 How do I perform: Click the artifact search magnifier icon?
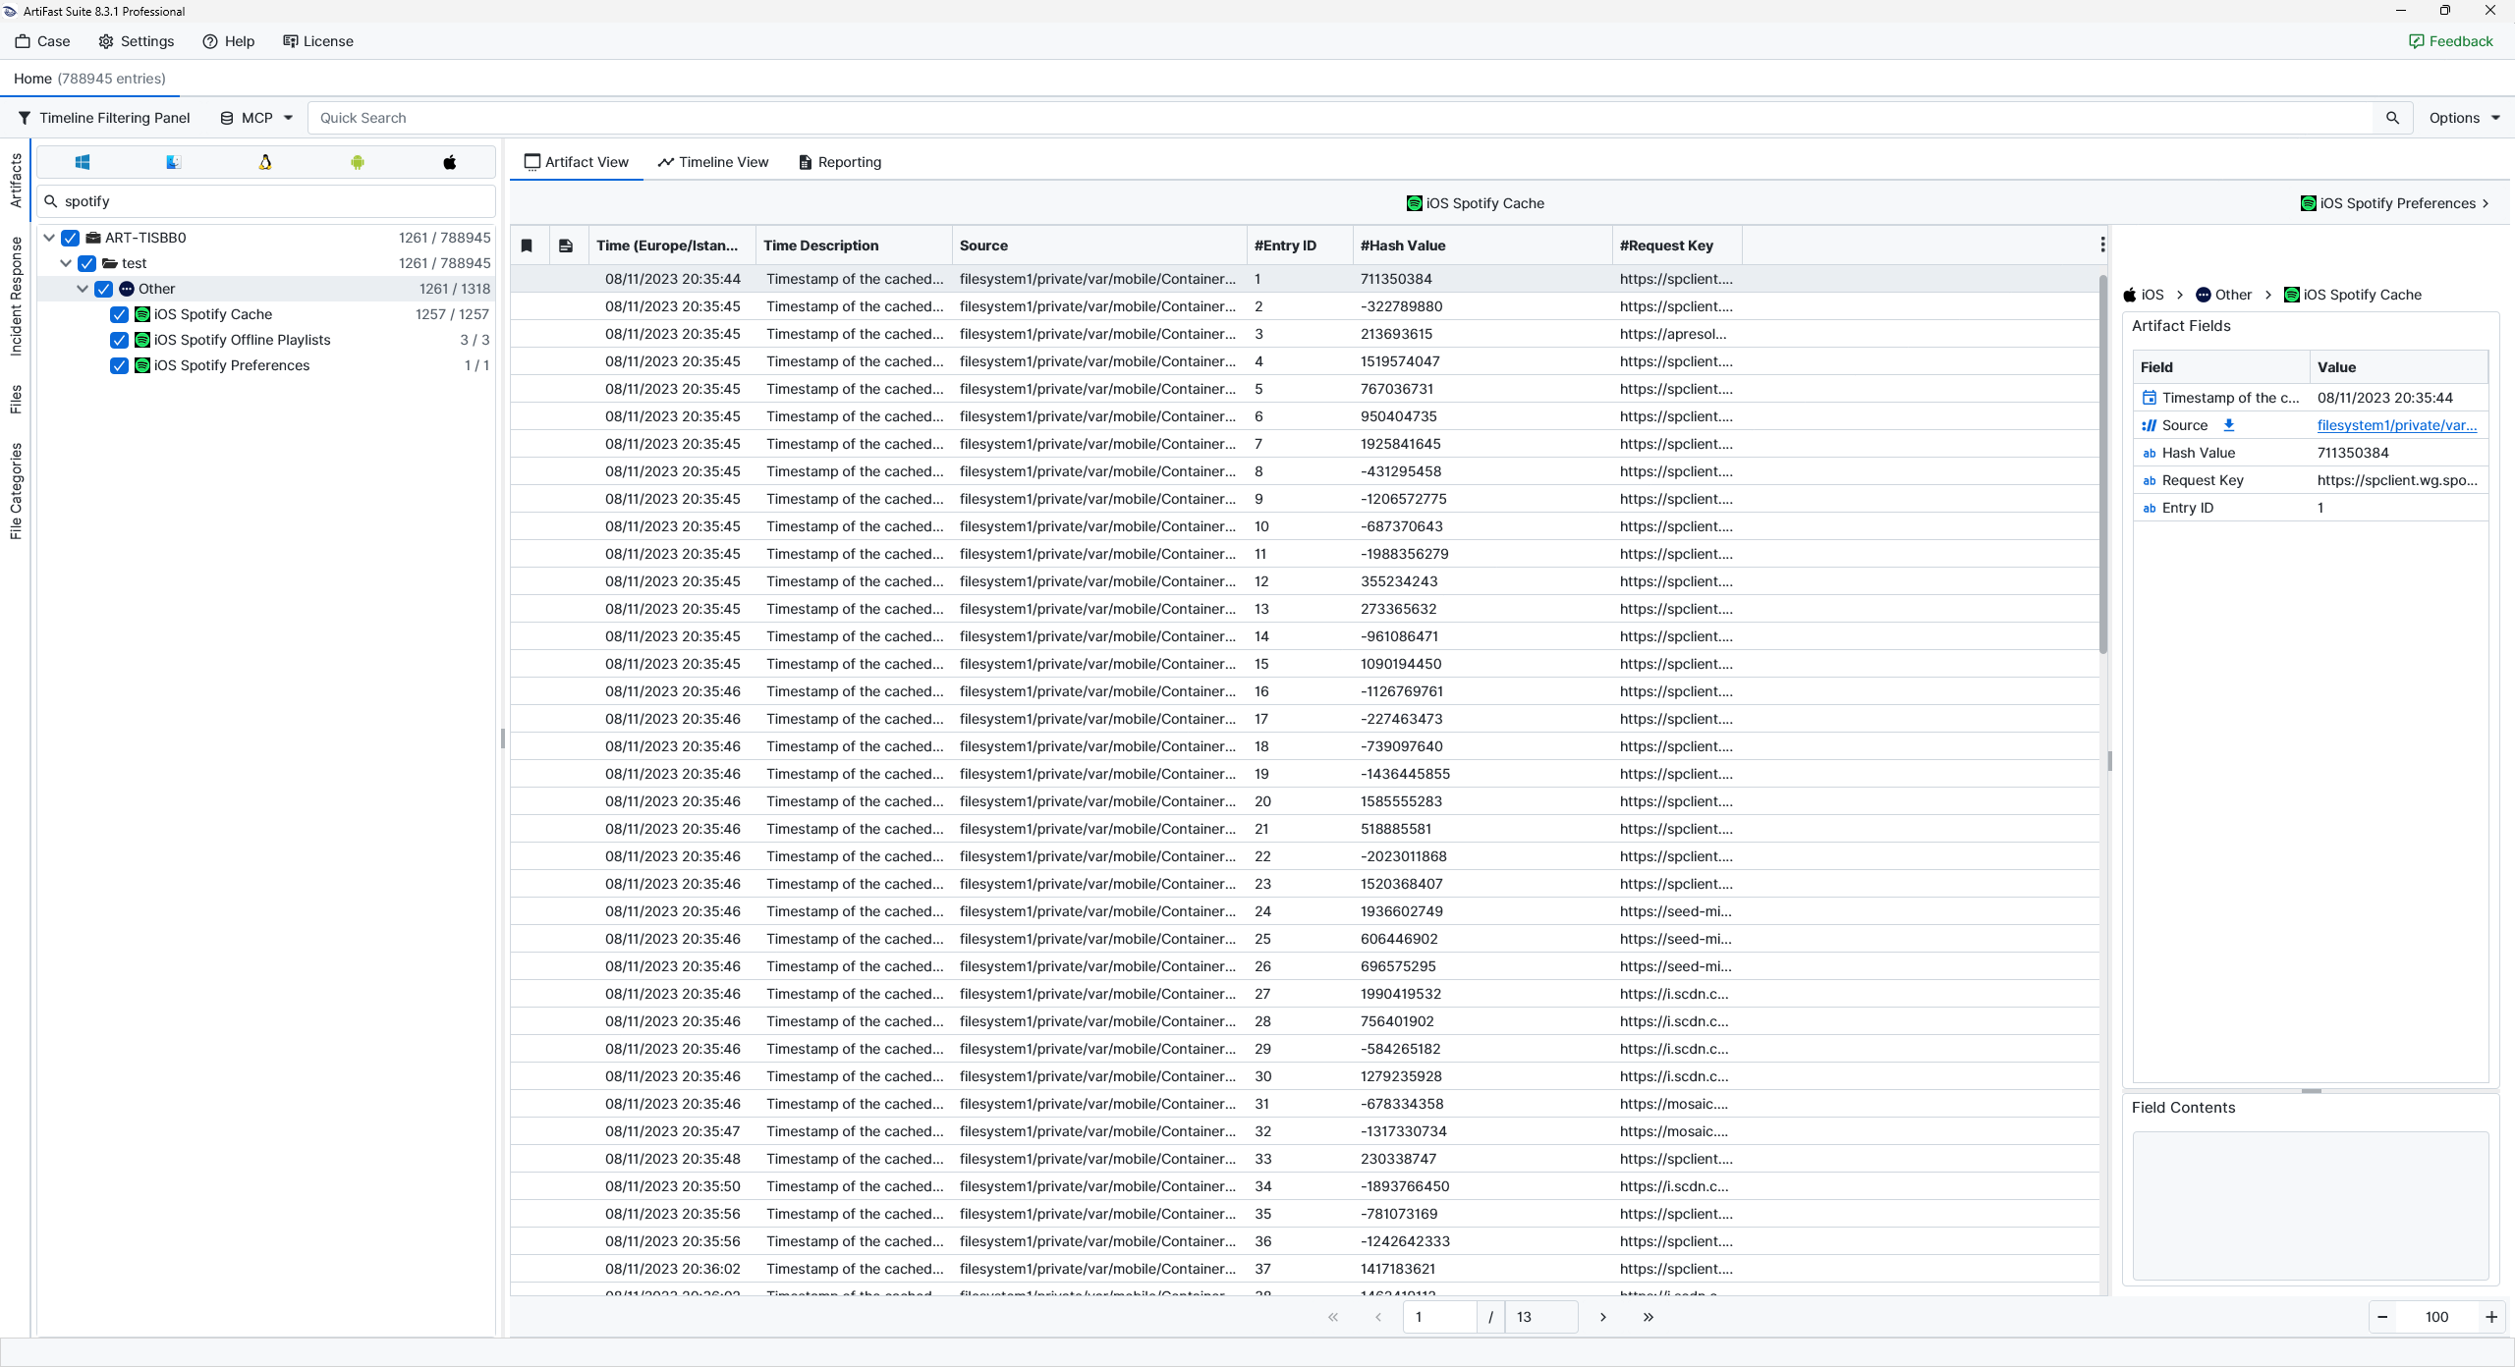pos(51,201)
